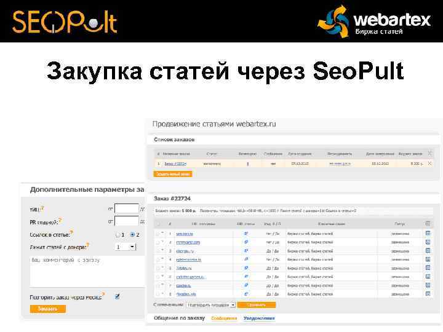
Task: Click the X icon in the orders list header
Action: [429, 154]
